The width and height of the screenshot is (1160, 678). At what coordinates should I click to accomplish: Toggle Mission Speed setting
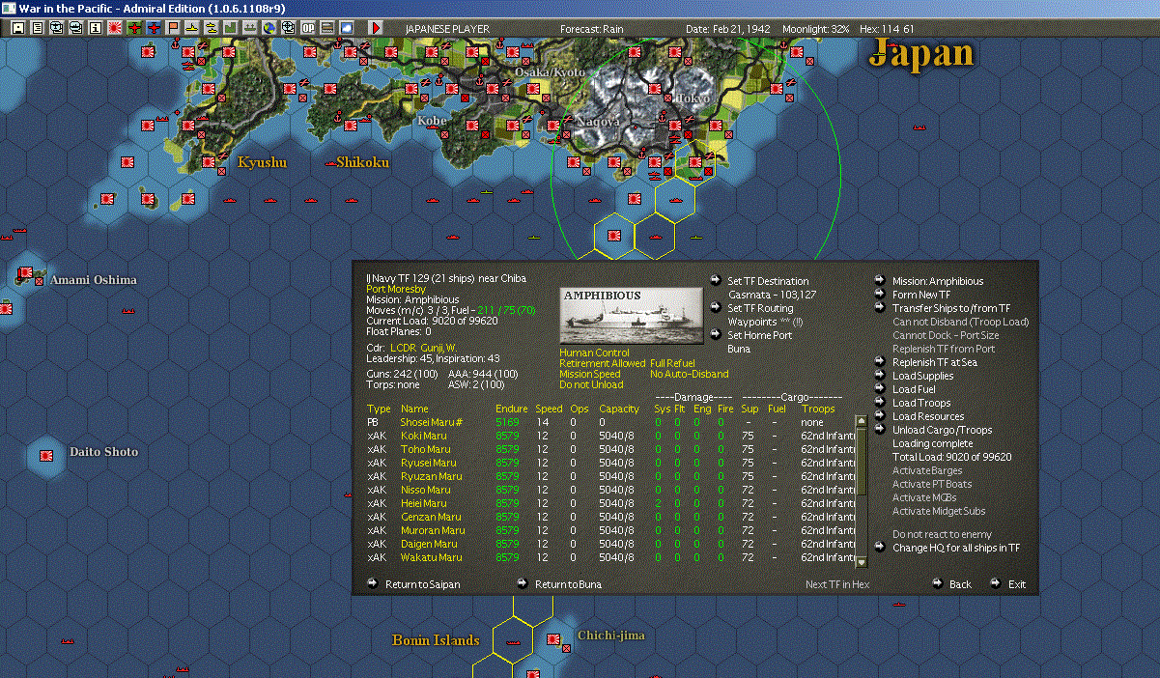pyautogui.click(x=590, y=375)
